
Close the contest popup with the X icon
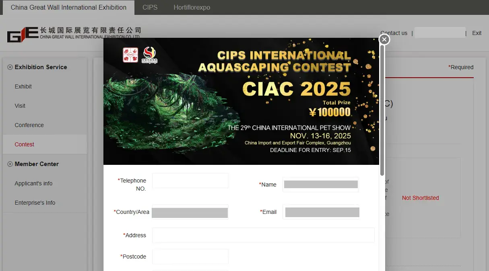point(384,39)
